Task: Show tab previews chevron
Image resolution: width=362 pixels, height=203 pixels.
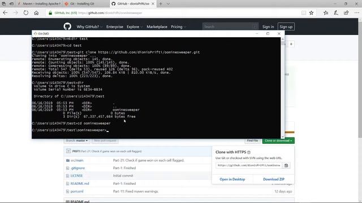Action: click(169, 4)
